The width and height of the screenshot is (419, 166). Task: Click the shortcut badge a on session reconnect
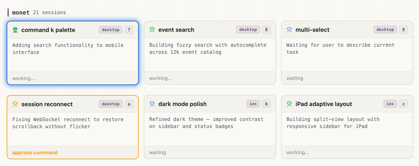129,104
